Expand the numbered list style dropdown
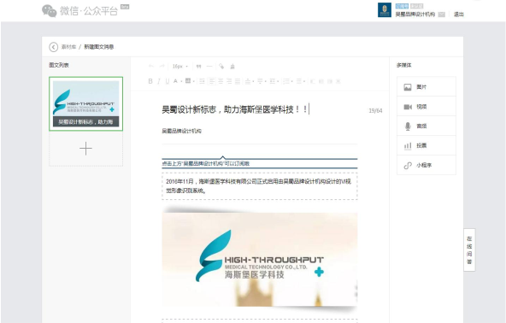The width and height of the screenshot is (506, 323). tap(291, 81)
